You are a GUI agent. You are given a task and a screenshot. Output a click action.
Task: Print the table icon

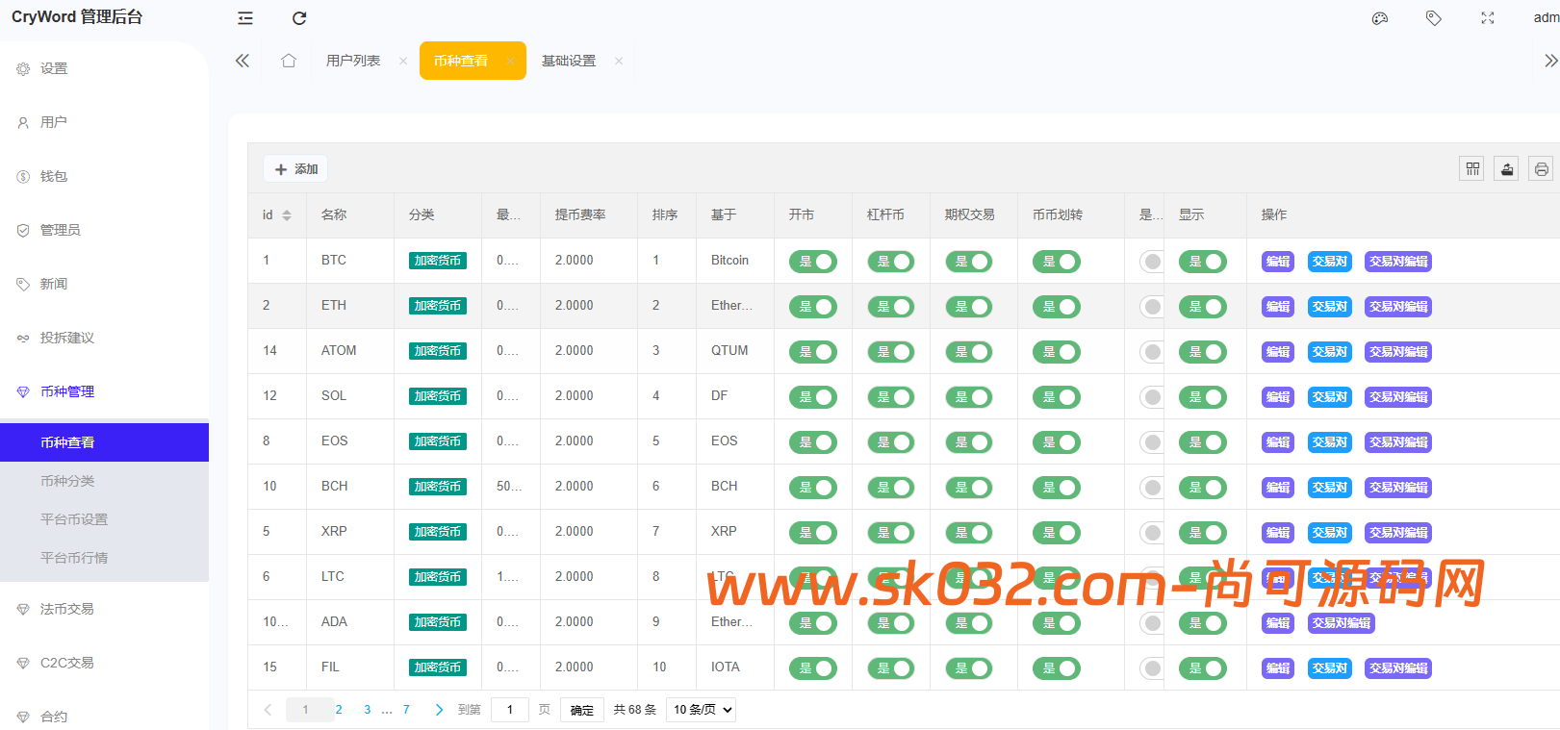(1542, 169)
